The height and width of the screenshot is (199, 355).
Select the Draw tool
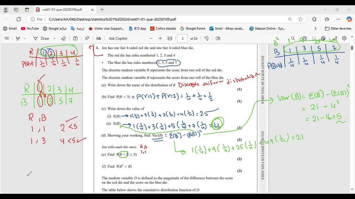tap(41, 38)
